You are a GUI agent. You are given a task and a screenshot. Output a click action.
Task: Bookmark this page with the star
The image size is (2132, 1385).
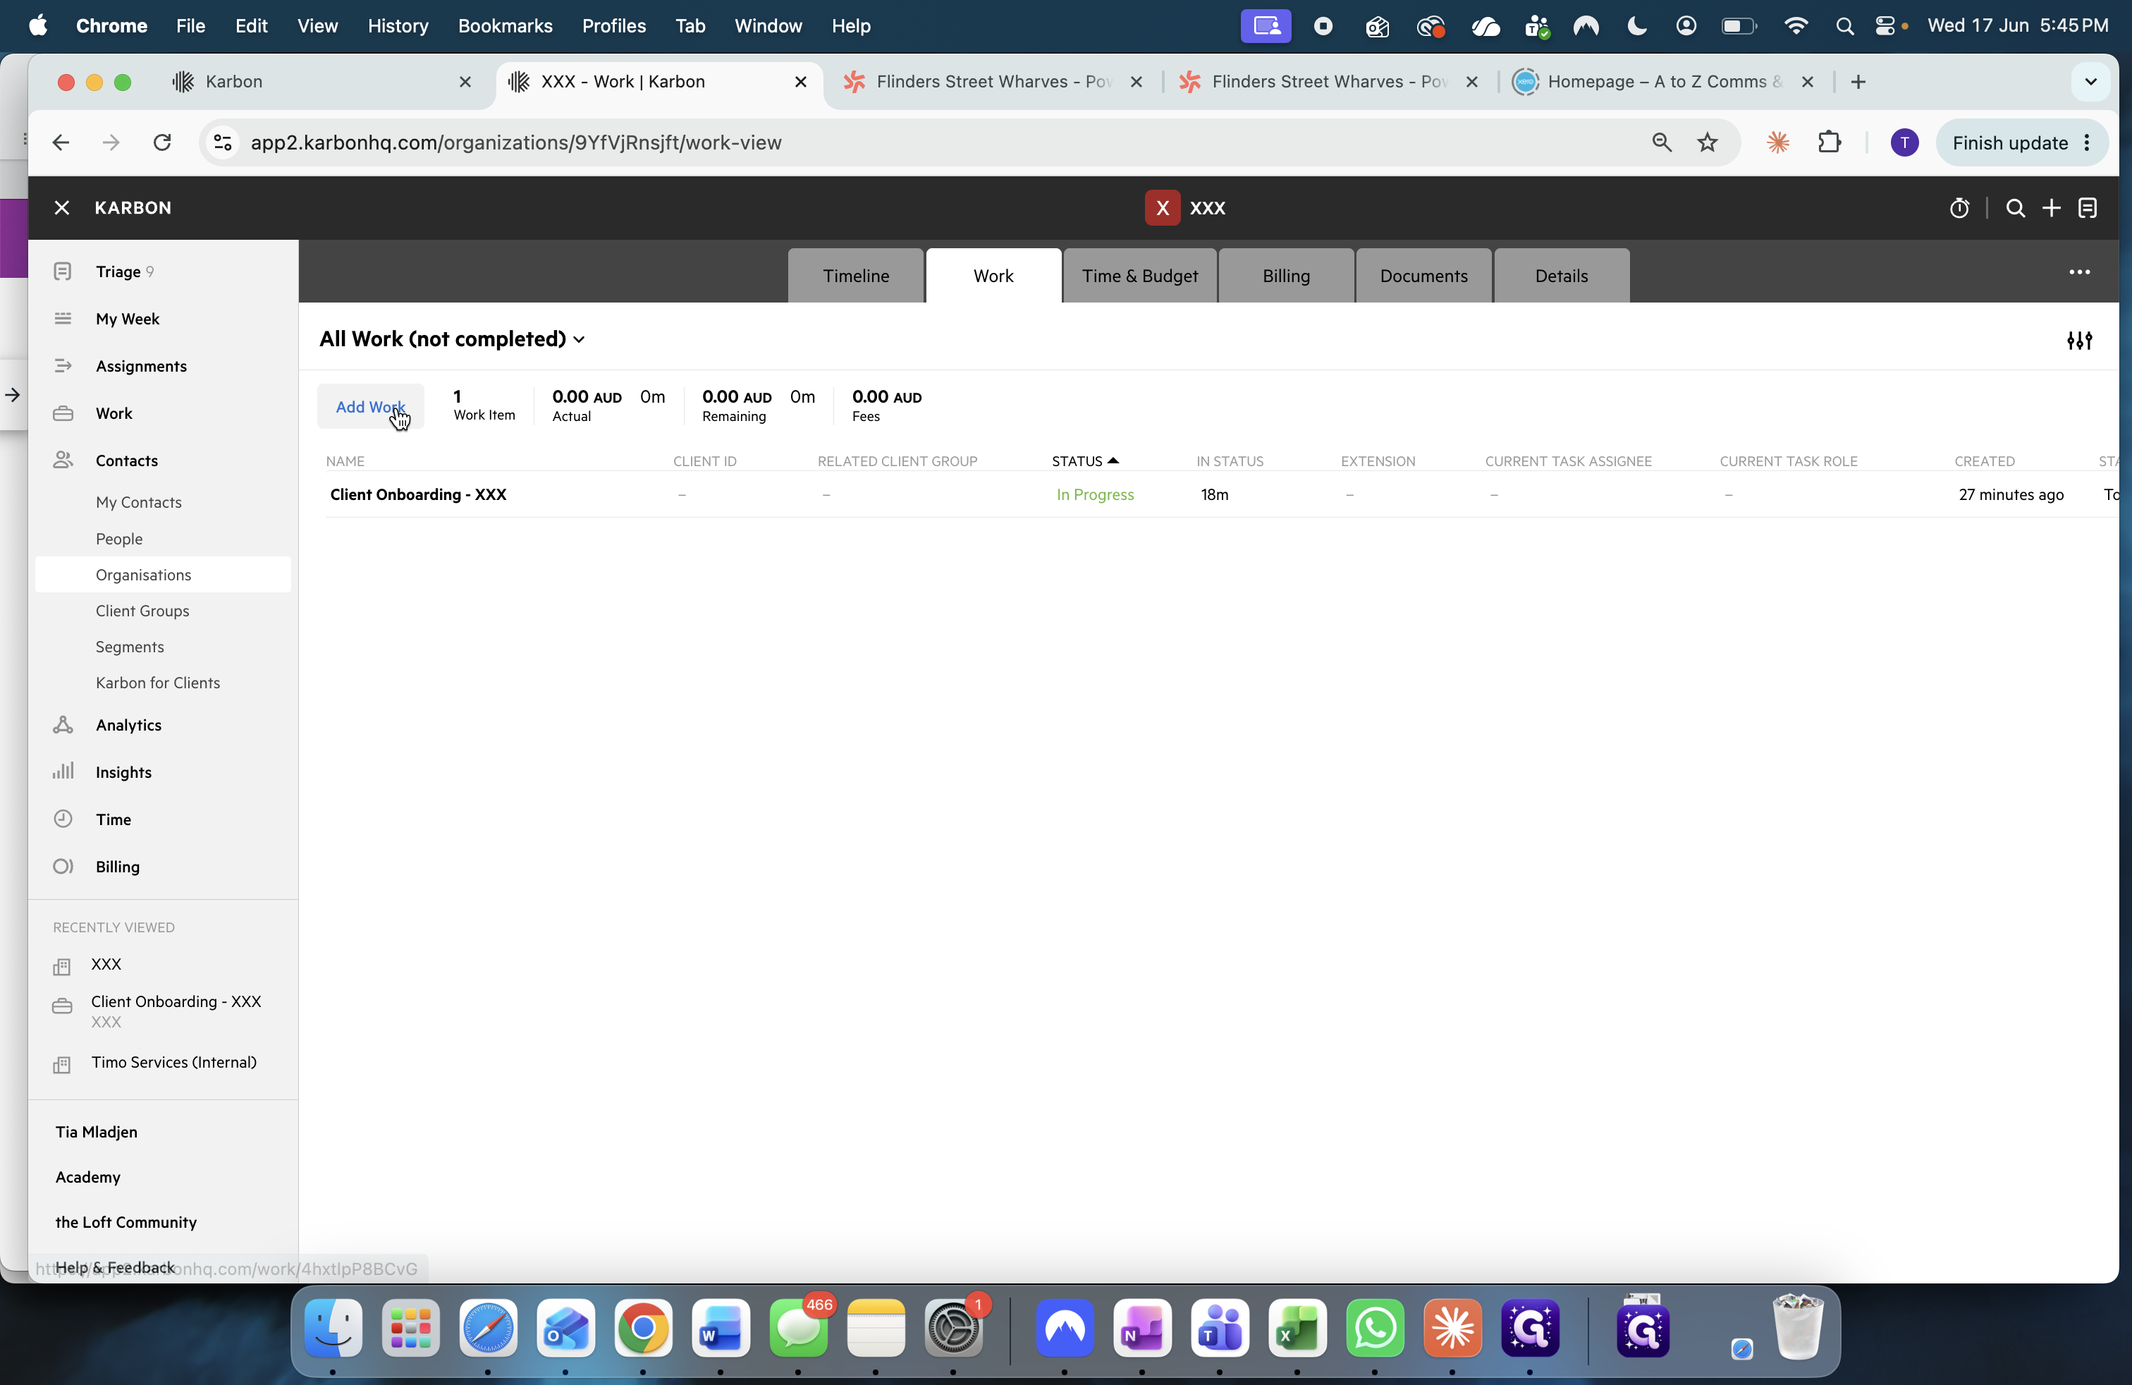point(1708,142)
